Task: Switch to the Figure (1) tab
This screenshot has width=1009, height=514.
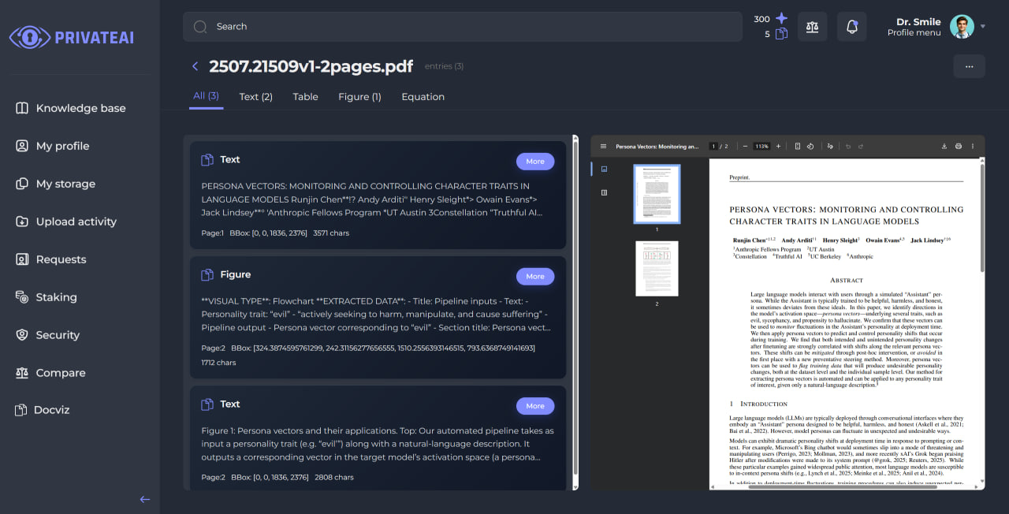Action: pyautogui.click(x=359, y=97)
